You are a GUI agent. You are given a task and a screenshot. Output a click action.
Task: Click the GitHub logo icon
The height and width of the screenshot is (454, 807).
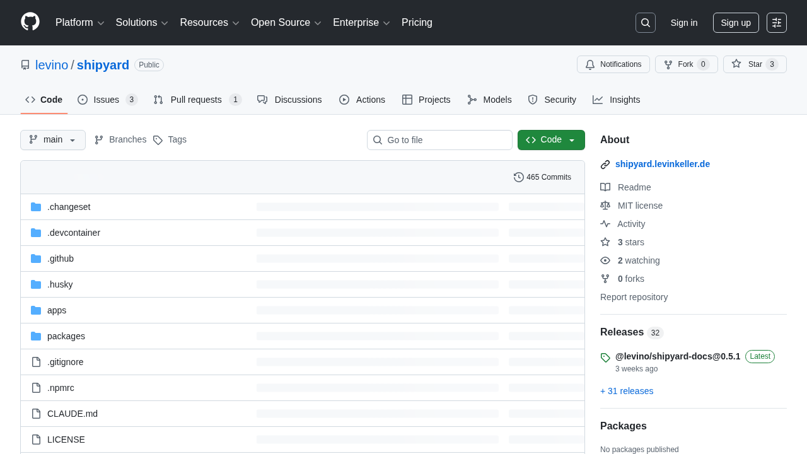[30, 22]
